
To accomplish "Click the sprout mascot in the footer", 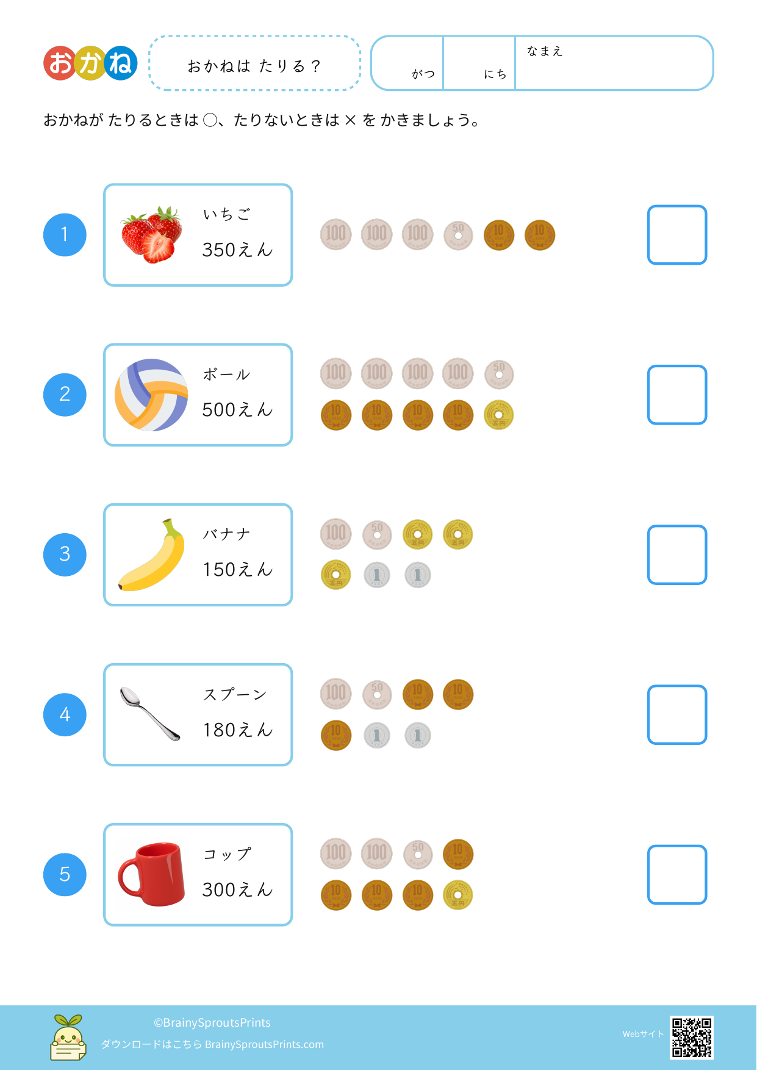I will tap(68, 1037).
